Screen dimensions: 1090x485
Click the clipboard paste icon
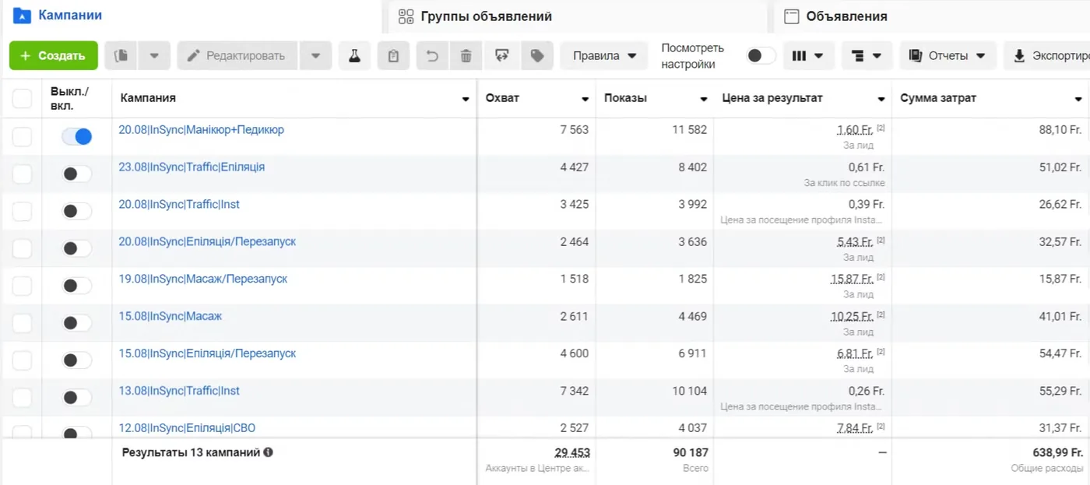pos(394,56)
